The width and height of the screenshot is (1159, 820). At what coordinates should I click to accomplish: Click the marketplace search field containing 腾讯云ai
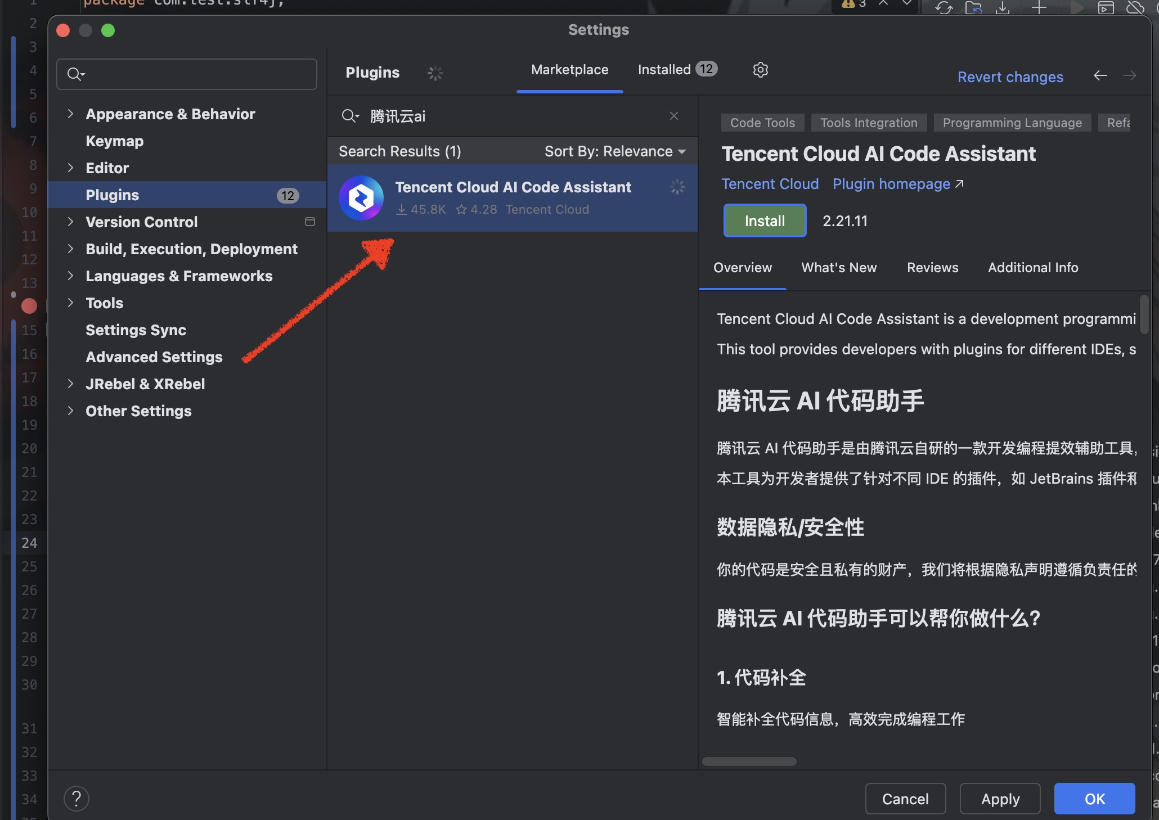click(x=512, y=116)
